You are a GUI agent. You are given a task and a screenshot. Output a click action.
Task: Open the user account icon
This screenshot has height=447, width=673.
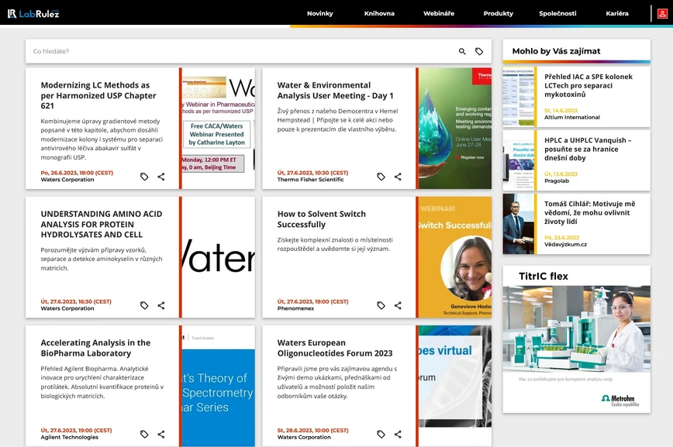click(662, 14)
